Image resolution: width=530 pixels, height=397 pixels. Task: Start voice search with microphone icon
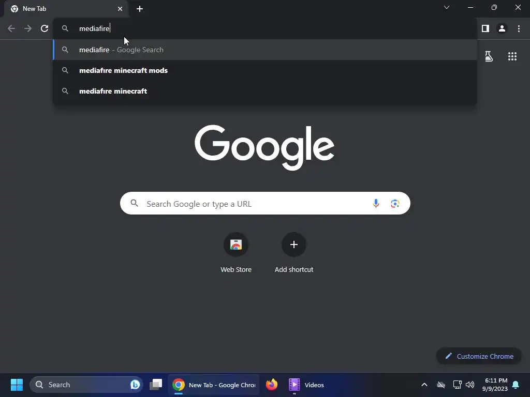pyautogui.click(x=376, y=203)
